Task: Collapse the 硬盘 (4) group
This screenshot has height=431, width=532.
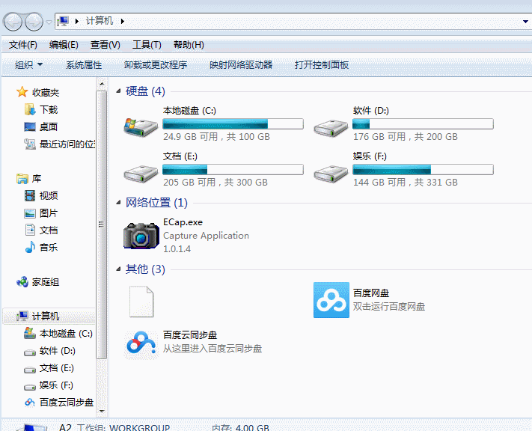Action: click(x=118, y=91)
